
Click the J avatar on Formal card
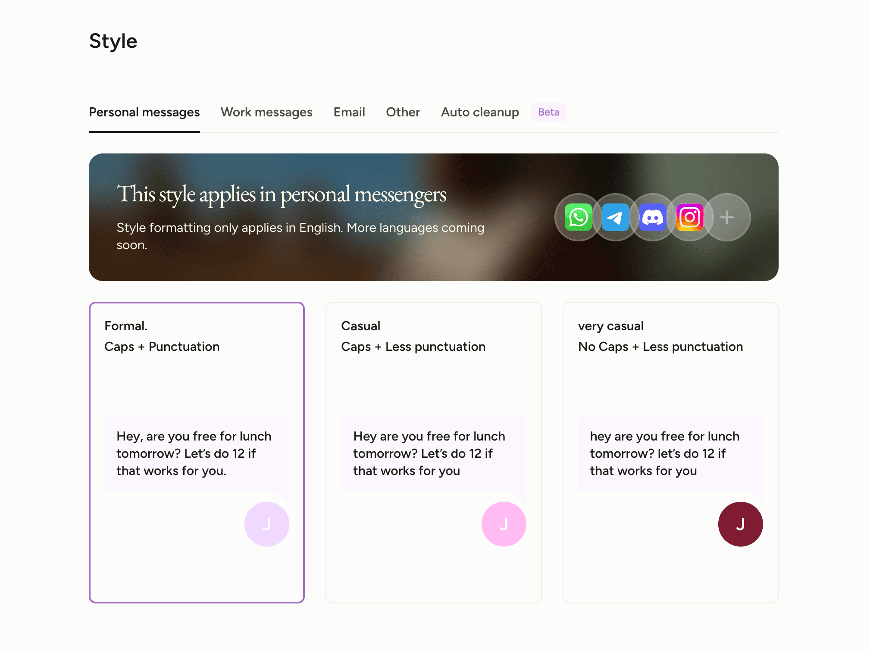[x=267, y=524]
